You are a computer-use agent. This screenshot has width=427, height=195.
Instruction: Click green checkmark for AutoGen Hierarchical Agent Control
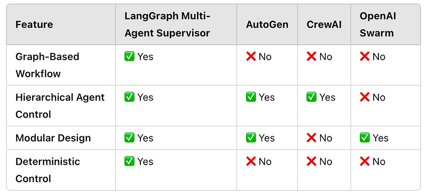click(x=251, y=97)
